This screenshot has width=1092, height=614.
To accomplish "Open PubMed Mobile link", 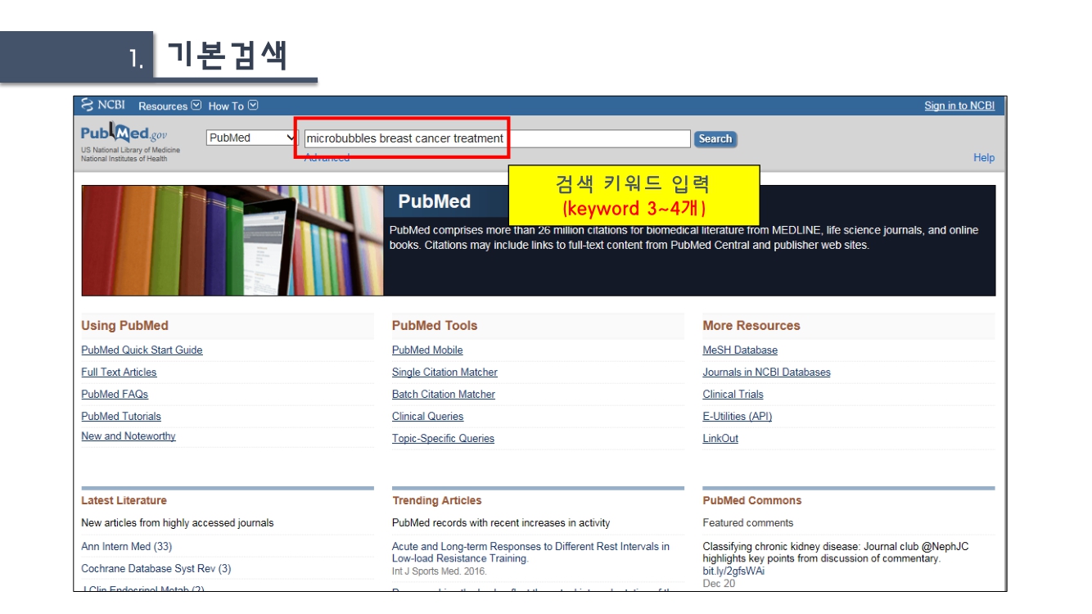I will click(x=427, y=350).
